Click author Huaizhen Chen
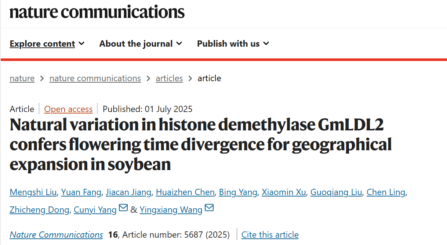Image resolution: width=447 pixels, height=245 pixels. (x=185, y=192)
